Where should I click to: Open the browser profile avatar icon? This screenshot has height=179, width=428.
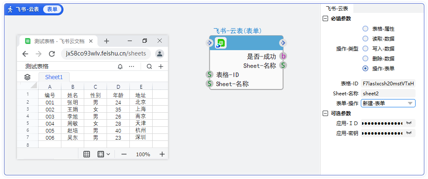click(x=159, y=54)
